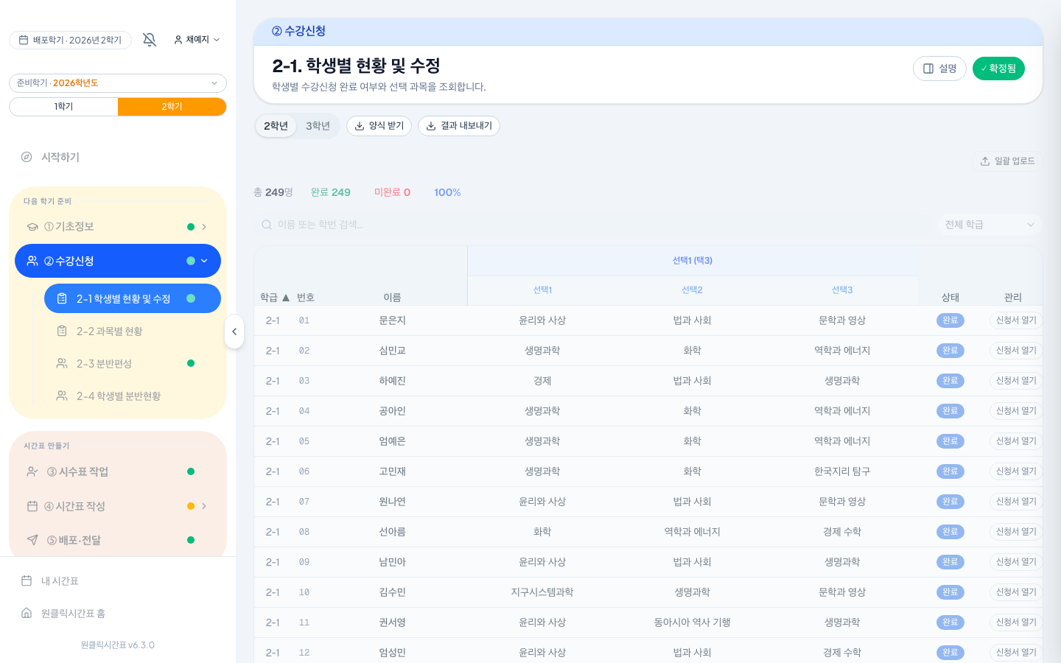Viewport: 1061px width, 663px height.
Task: Click the ⑤배포·전달 paper plane icon
Action: [32, 540]
